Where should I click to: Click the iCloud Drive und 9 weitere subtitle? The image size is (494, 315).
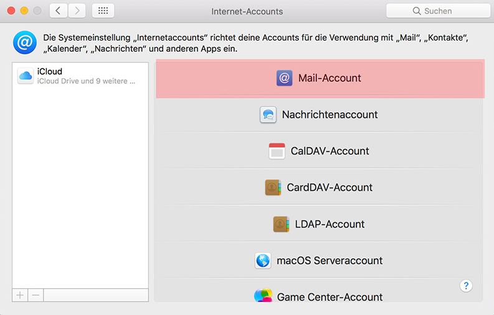tap(86, 81)
